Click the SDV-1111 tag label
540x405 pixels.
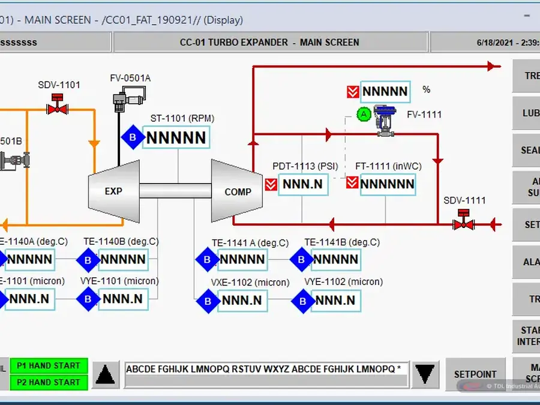[x=464, y=200]
